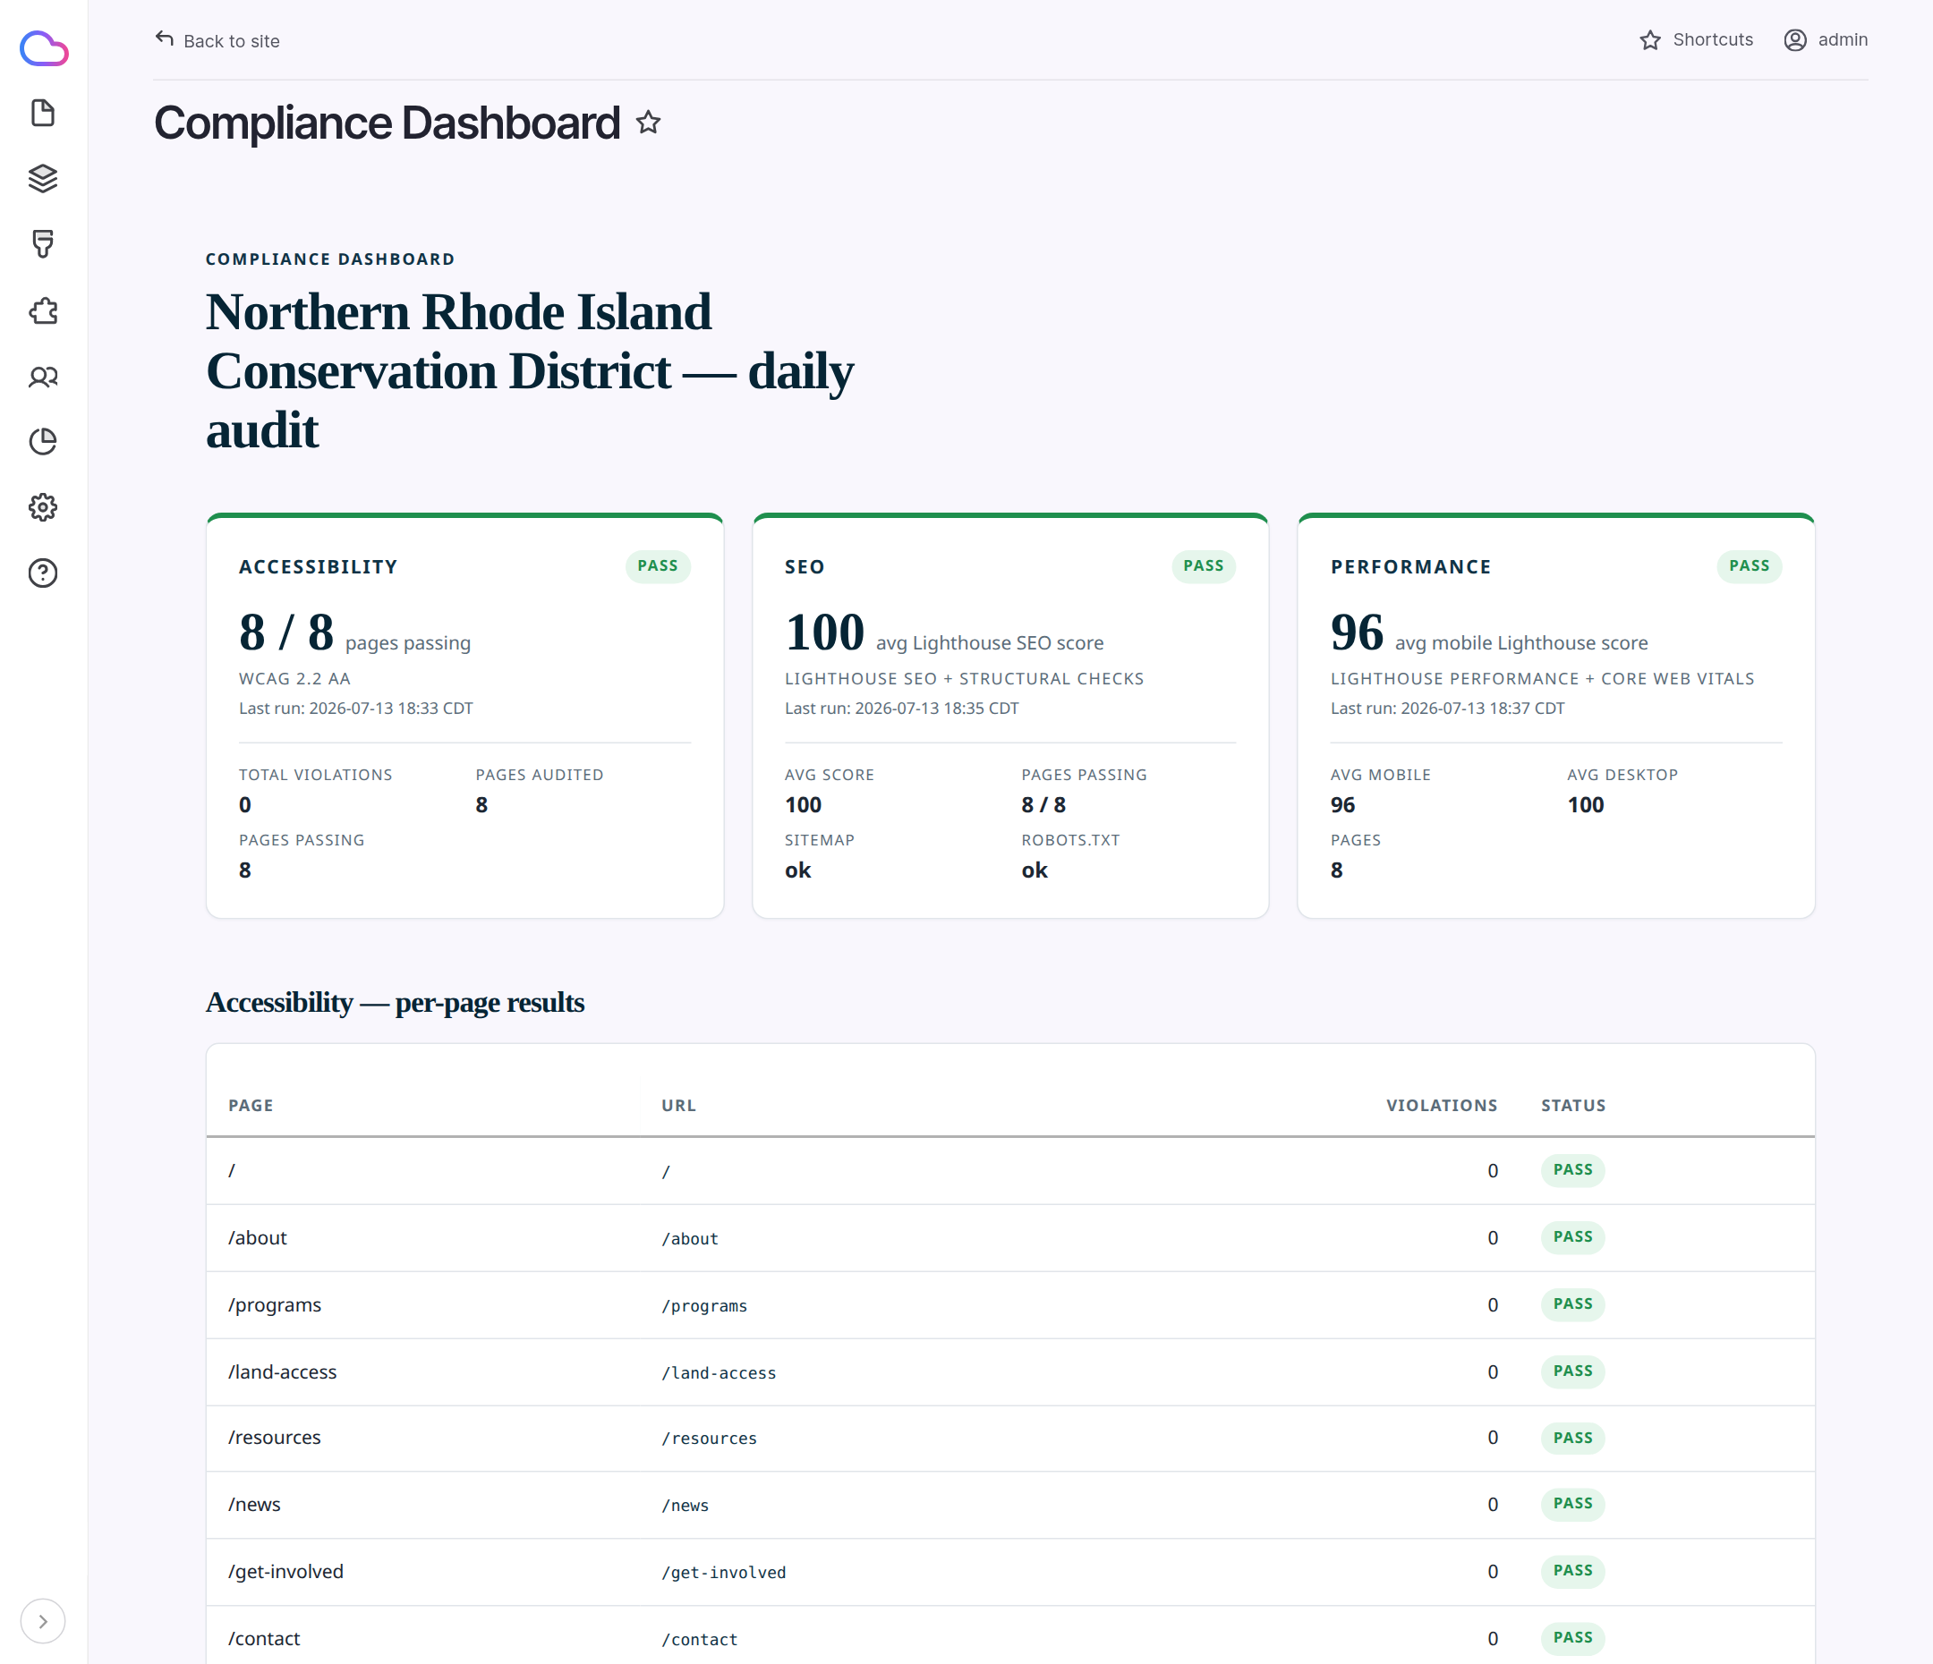Click the PAGE column header
1933x1664 pixels.
tap(251, 1105)
